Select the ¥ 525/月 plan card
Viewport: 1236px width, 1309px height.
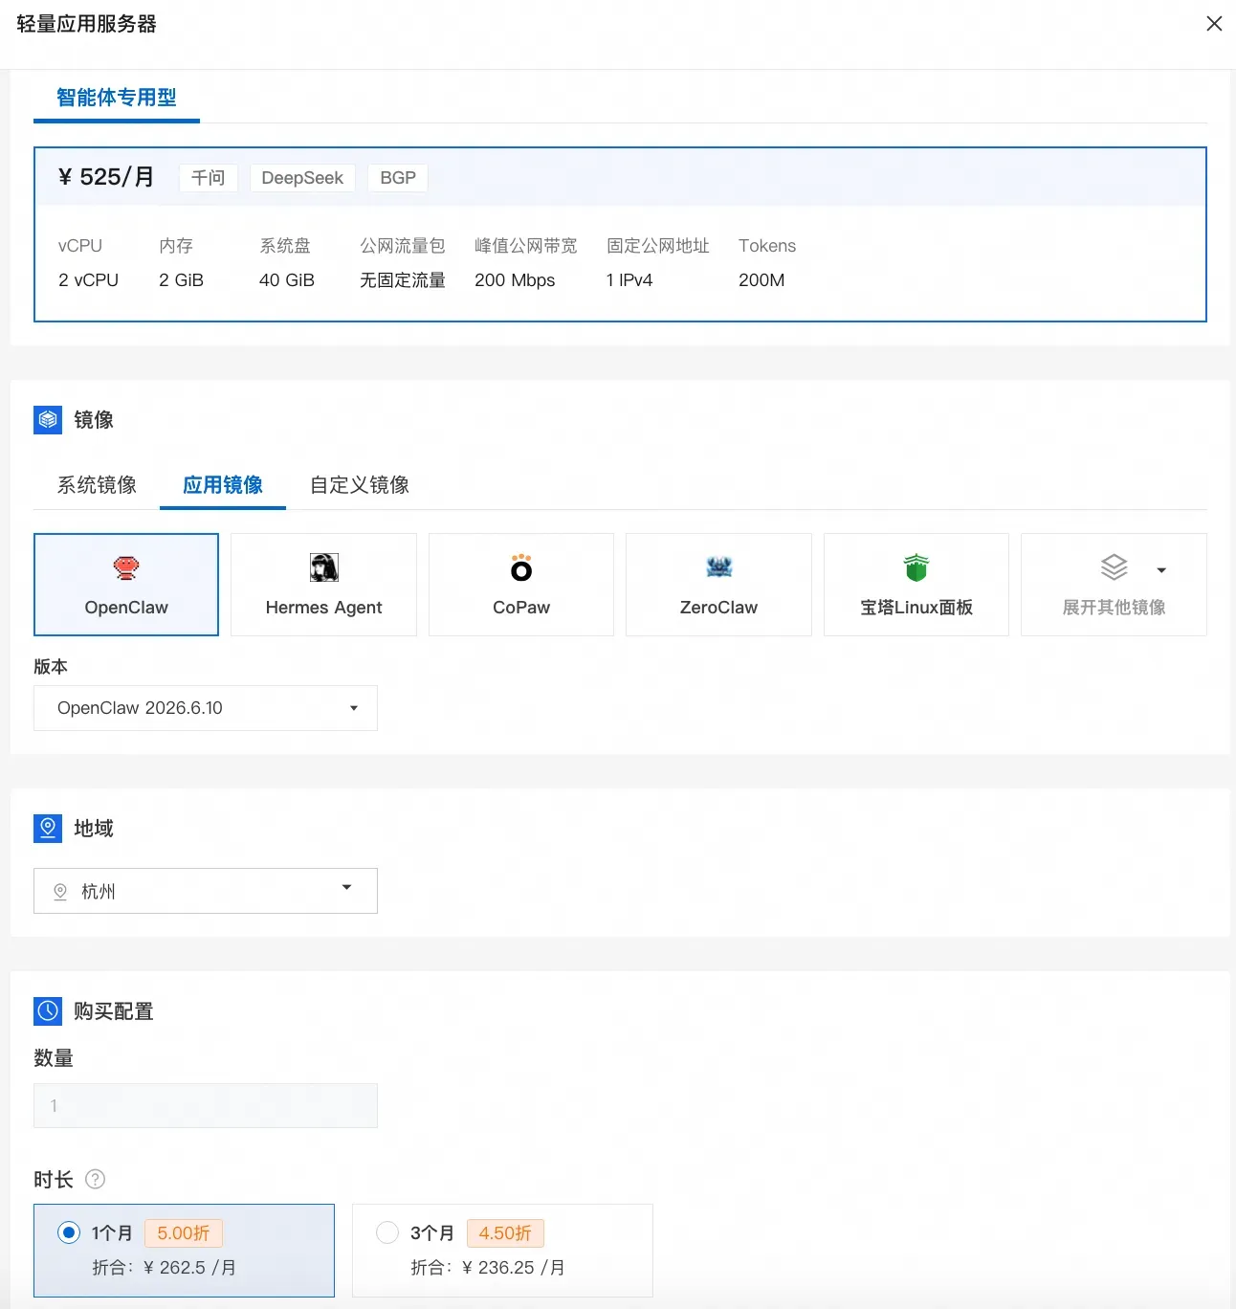[x=620, y=234]
